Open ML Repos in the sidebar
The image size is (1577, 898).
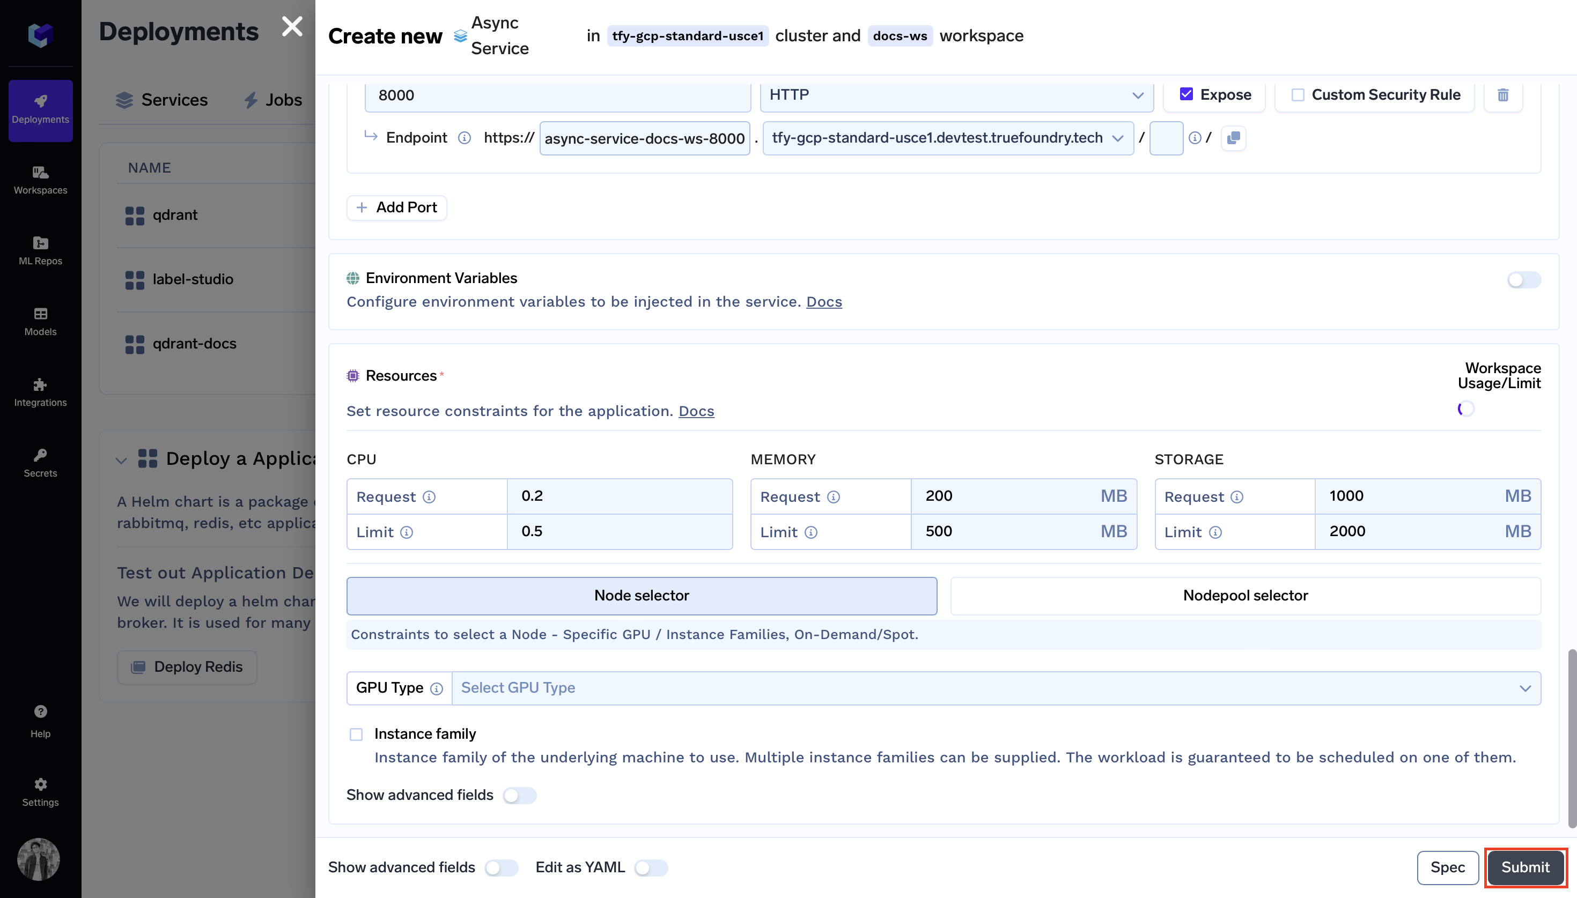[40, 251]
